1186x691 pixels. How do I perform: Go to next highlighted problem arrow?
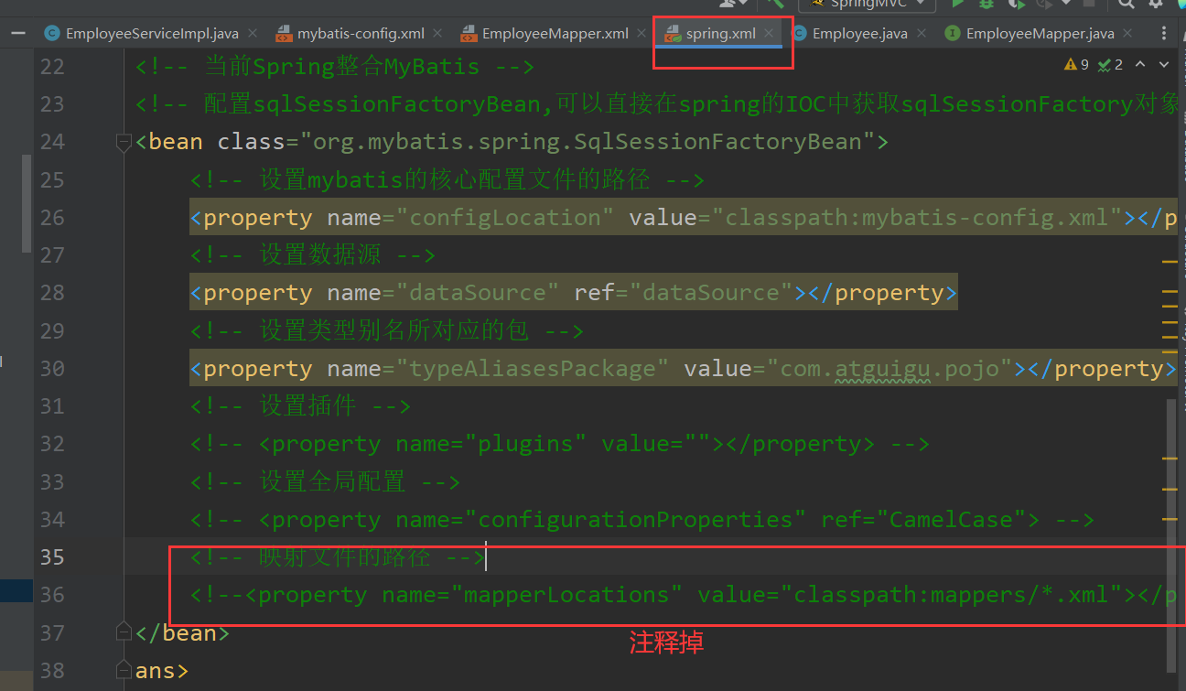click(1164, 65)
